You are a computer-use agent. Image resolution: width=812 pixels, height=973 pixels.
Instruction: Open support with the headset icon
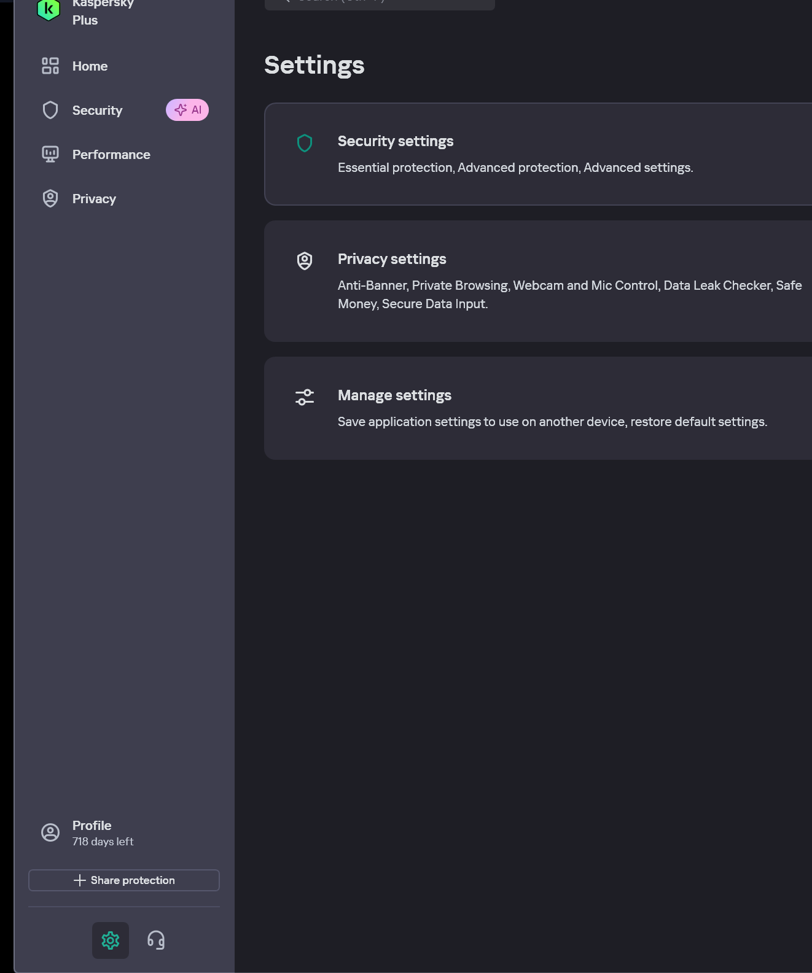click(x=156, y=940)
